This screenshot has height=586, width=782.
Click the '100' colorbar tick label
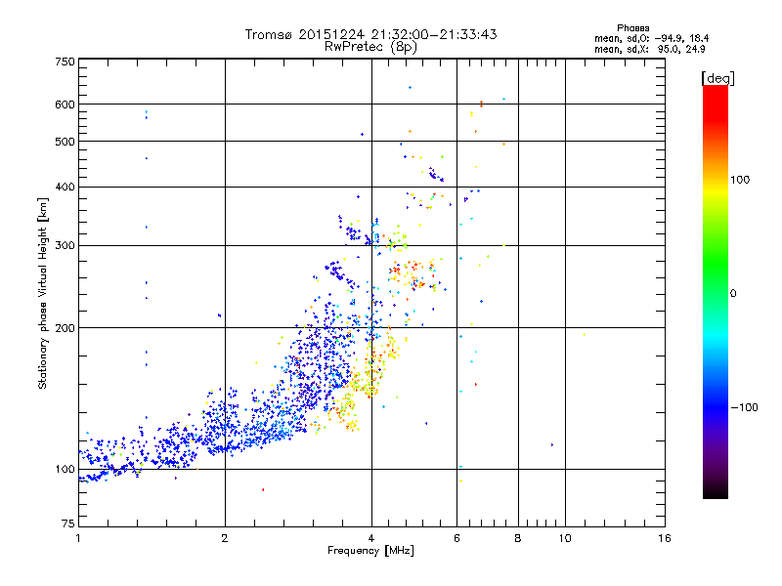[x=740, y=180]
